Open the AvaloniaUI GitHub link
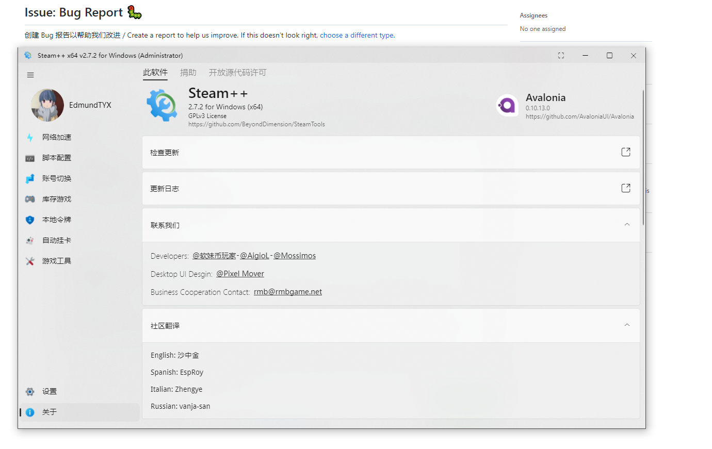 pos(580,117)
